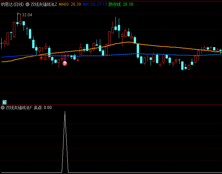The width and height of the screenshot is (222, 174).
Task: Click the 金叉 golden cross text label
Action: tap(47, 58)
